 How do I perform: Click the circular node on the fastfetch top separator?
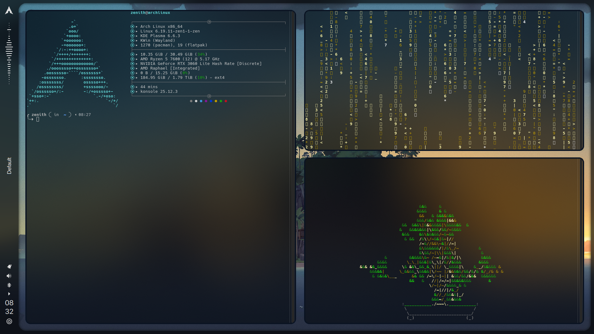209,22
